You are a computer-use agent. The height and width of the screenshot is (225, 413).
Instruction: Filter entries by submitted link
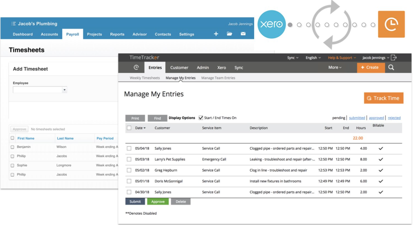(357, 118)
